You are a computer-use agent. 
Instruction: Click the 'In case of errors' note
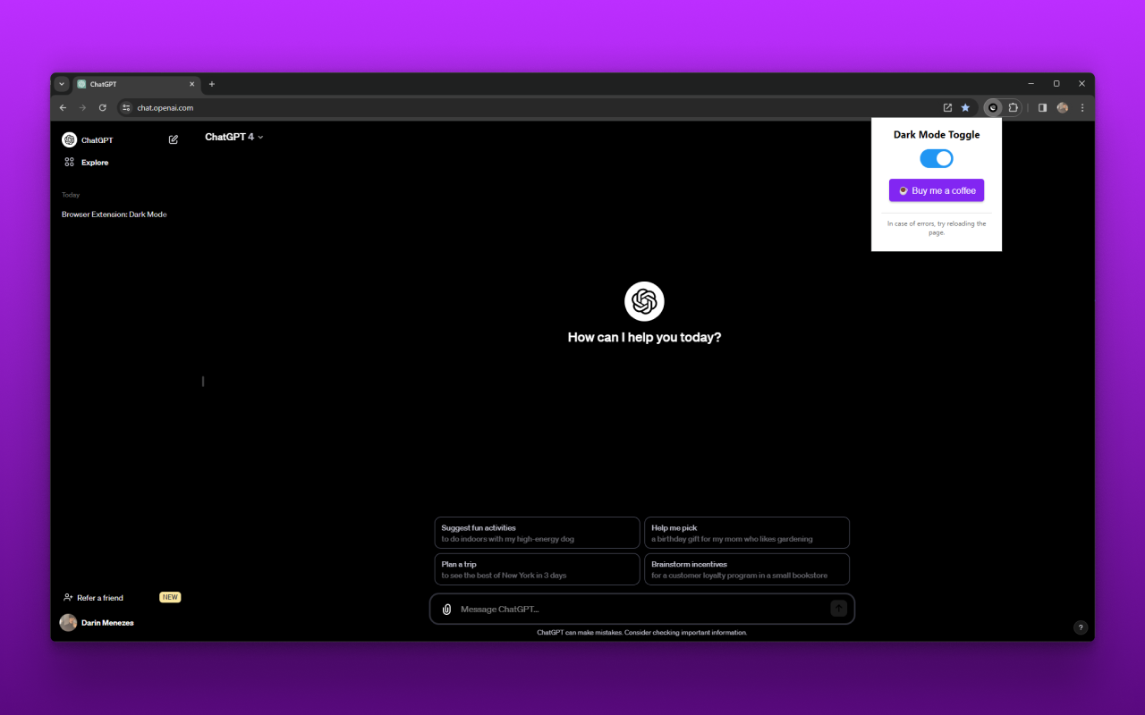pyautogui.click(x=937, y=228)
